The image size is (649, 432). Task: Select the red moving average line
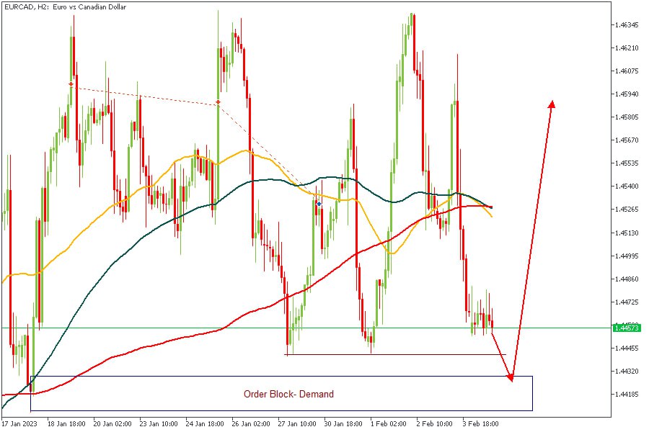pyautogui.click(x=180, y=338)
